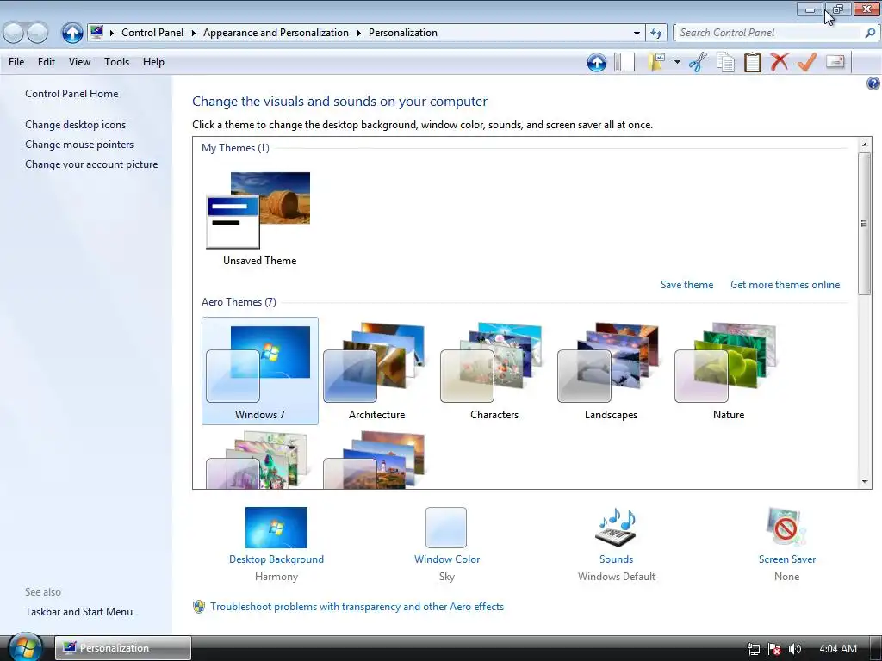Click Control Panel Home link
The width and height of the screenshot is (882, 661).
click(x=71, y=94)
